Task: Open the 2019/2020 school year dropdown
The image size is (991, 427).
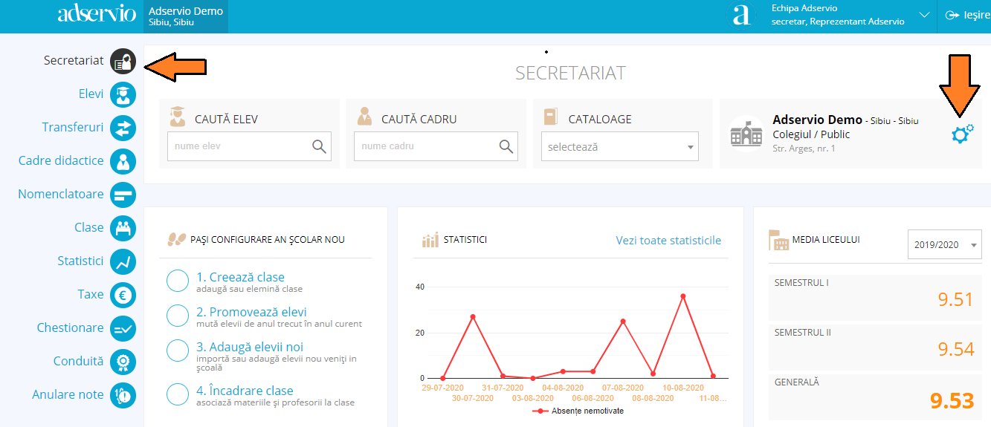Action: click(945, 244)
